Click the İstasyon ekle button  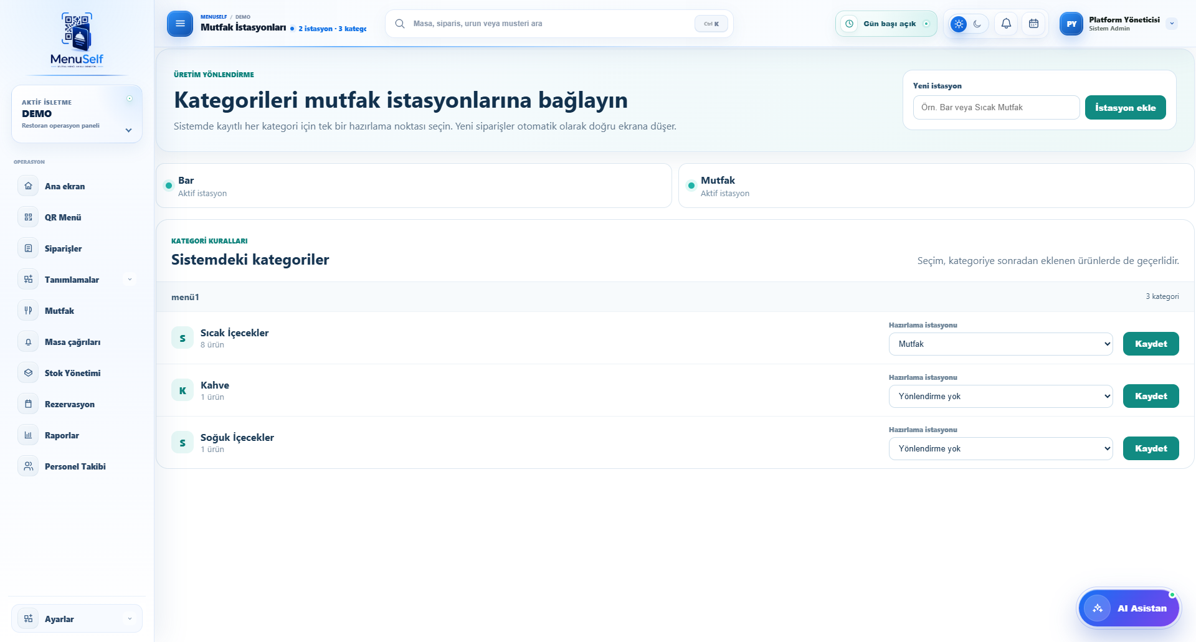pyautogui.click(x=1125, y=107)
